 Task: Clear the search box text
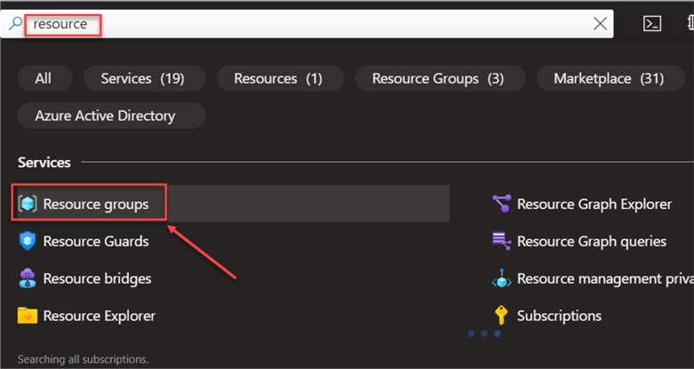[x=601, y=24]
